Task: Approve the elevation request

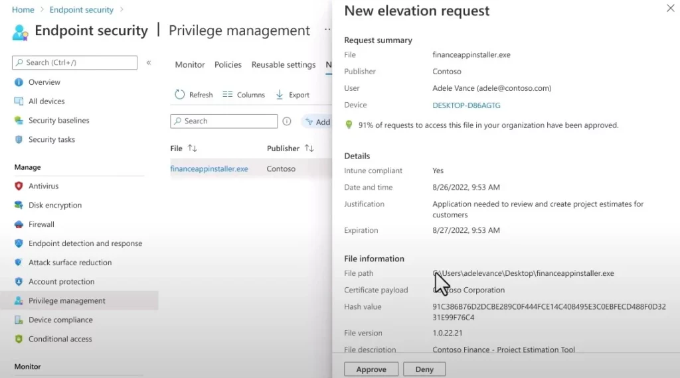Action: (371, 369)
